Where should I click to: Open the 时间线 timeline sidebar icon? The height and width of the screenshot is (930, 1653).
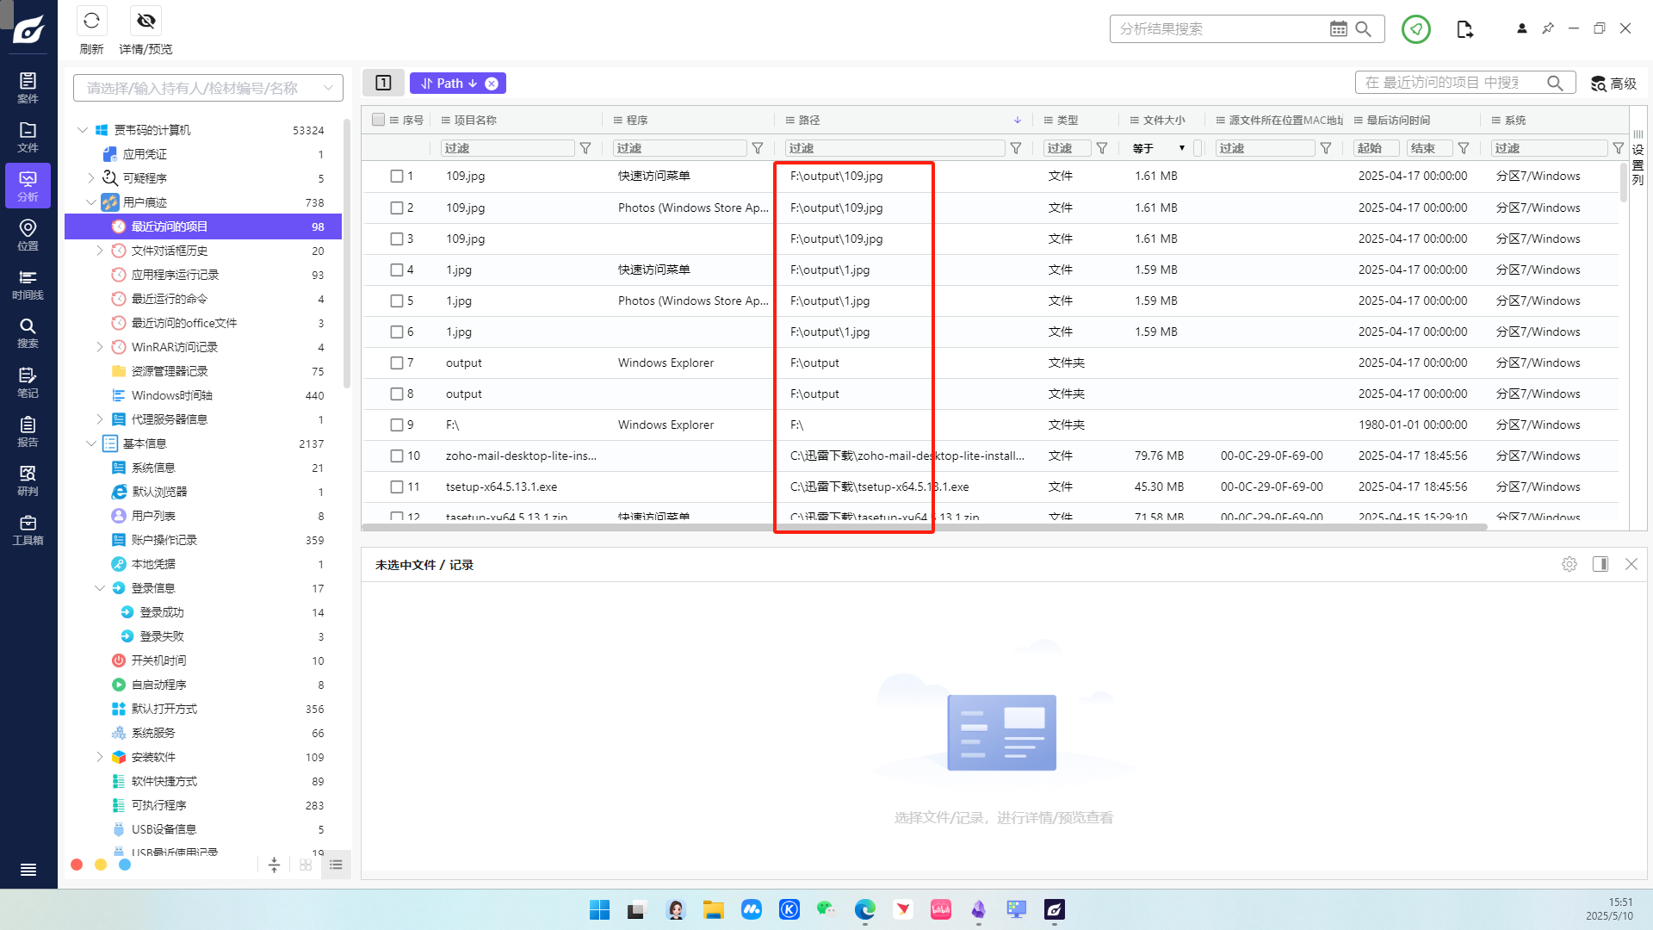pos(28,284)
